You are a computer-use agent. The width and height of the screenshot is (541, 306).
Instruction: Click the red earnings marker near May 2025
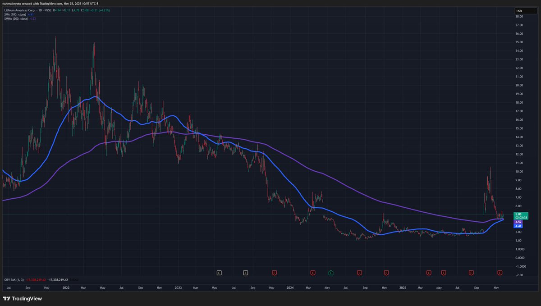(x=444, y=273)
